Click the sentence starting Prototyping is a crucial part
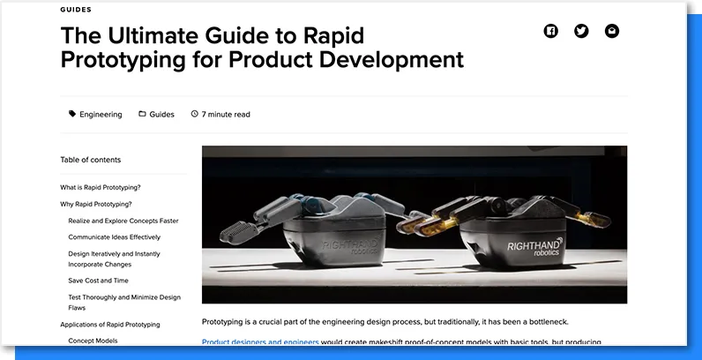 [x=385, y=322]
